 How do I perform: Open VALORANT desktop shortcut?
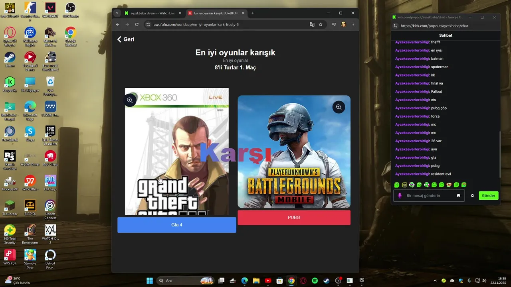[50, 11]
